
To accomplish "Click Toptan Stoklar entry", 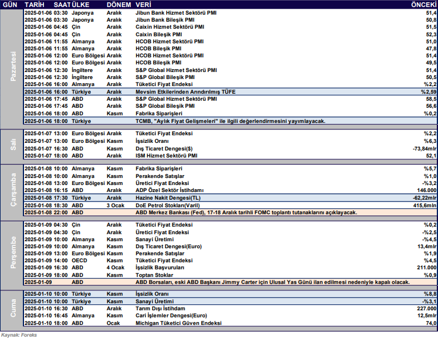I will point(154,275).
